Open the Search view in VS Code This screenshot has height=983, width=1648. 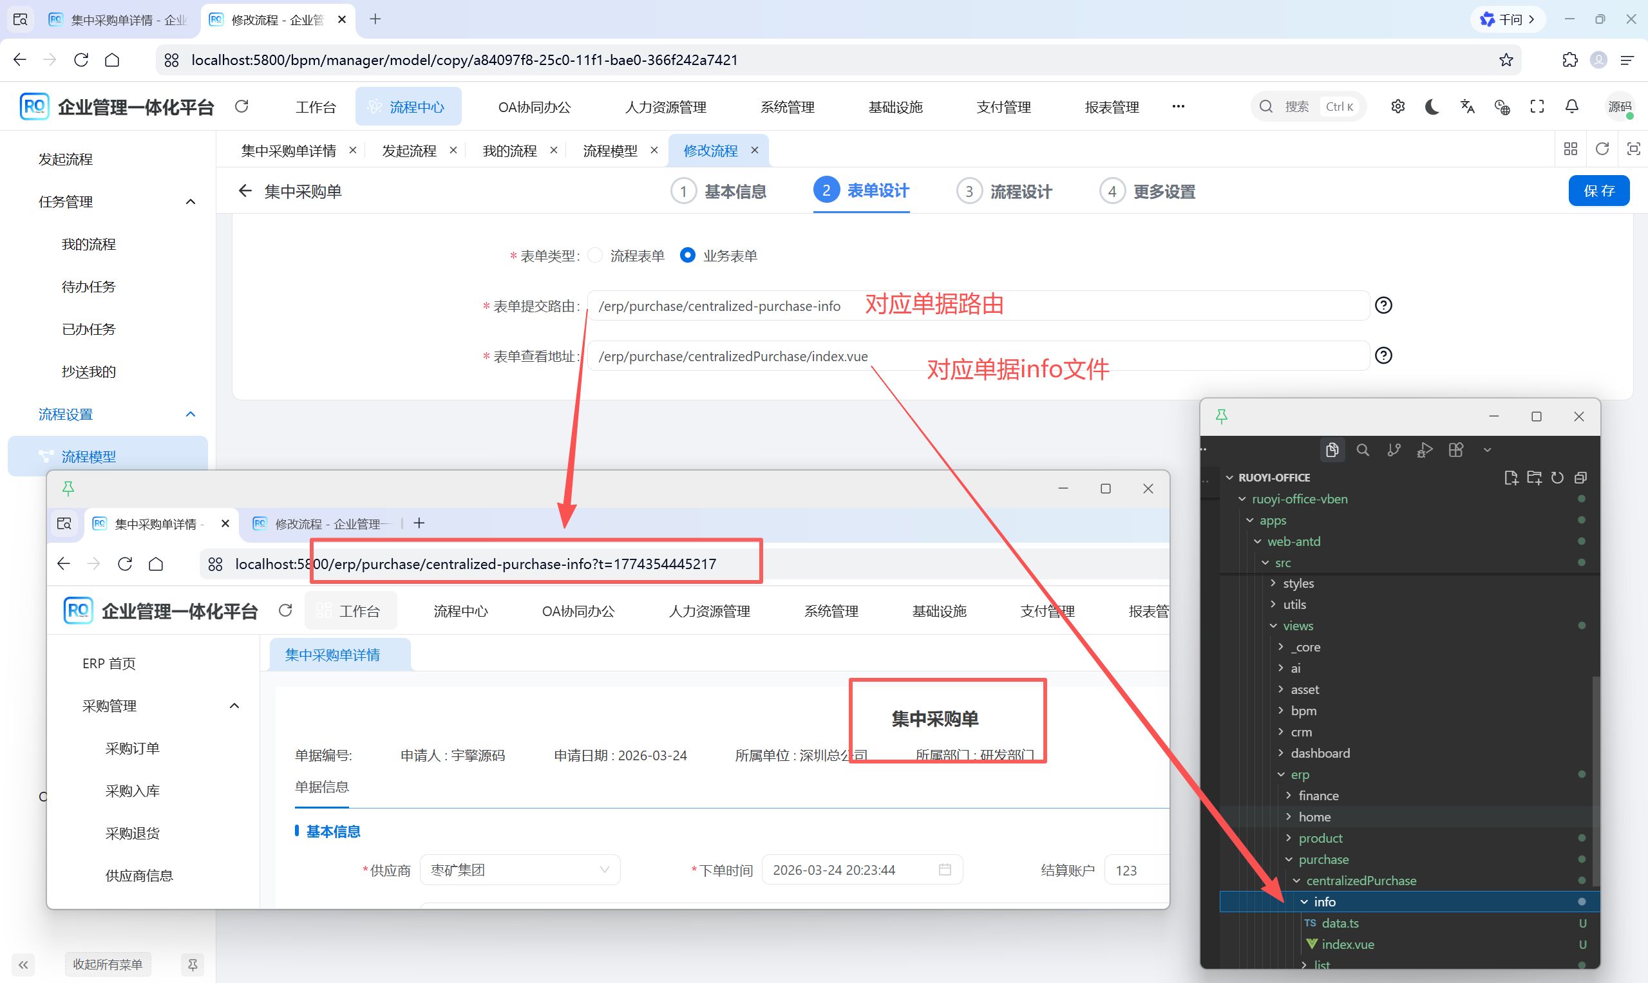click(1363, 450)
